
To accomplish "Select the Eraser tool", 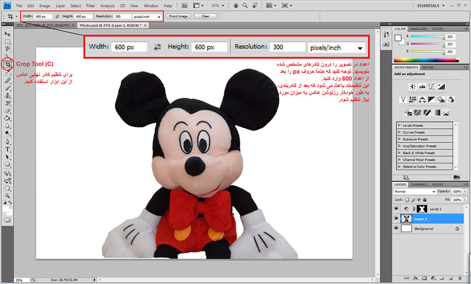I will 8,110.
